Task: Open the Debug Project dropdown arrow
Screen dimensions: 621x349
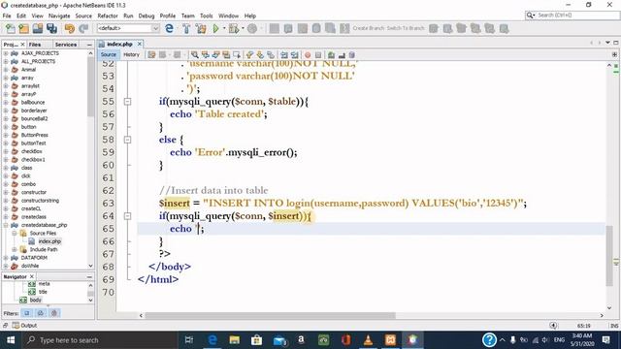Action: (243, 28)
